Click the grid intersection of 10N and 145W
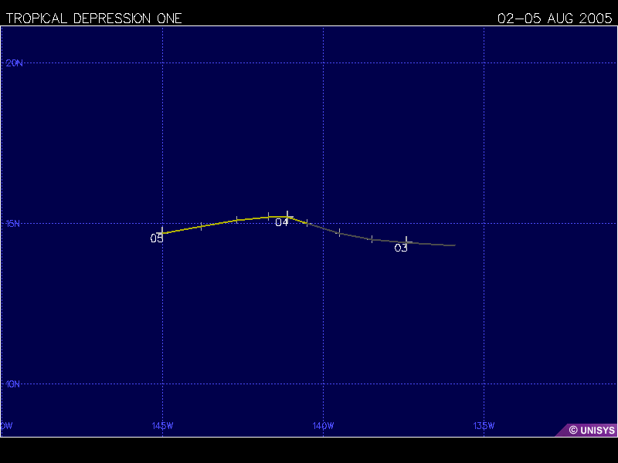Viewport: 618px width, 463px height. point(162,384)
